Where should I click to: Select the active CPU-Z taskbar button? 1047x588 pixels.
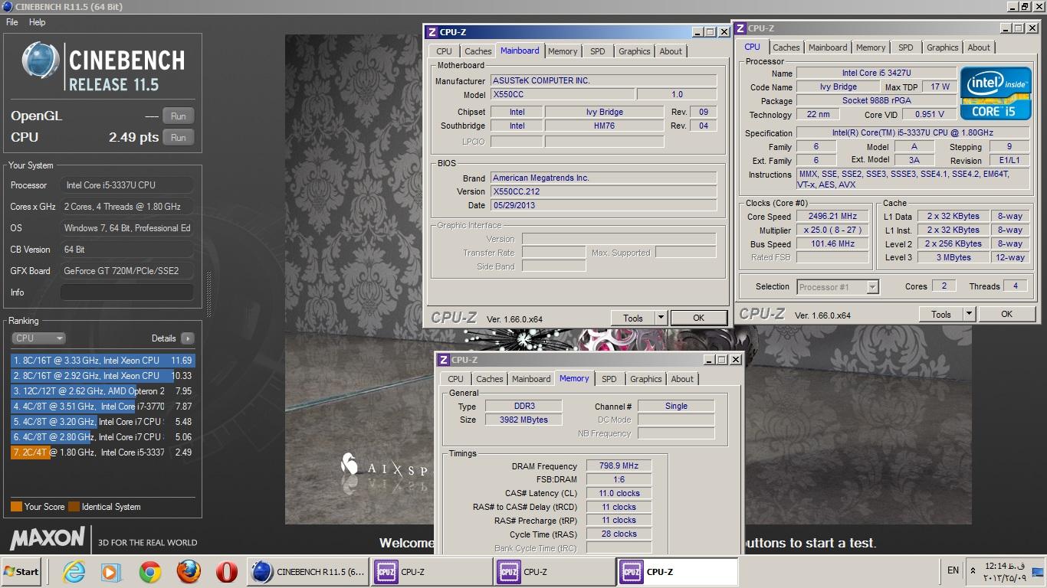click(678, 571)
